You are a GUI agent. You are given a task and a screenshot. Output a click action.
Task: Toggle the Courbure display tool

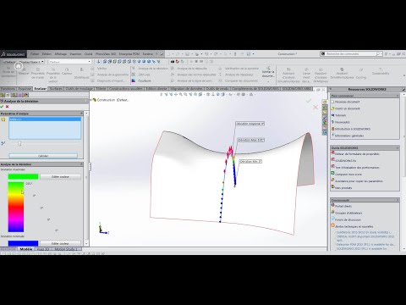(141, 80)
